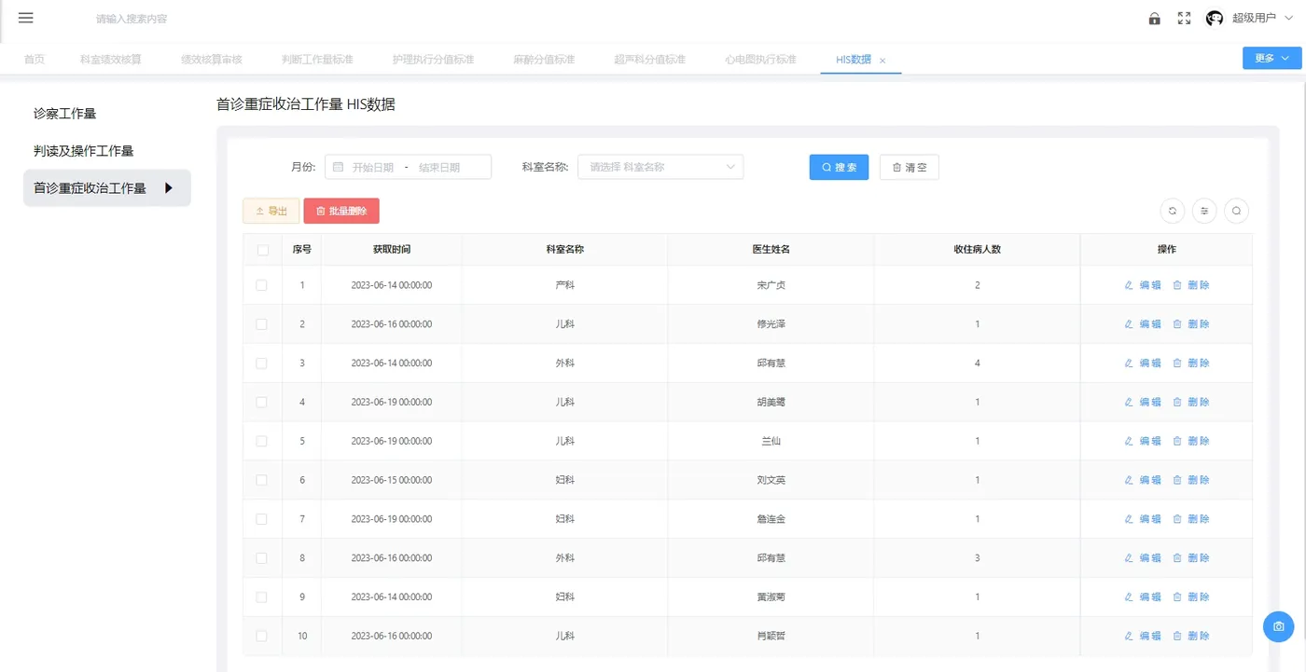Switch to the 超声科分值标准 tab
This screenshot has height=672, width=1306.
point(649,60)
